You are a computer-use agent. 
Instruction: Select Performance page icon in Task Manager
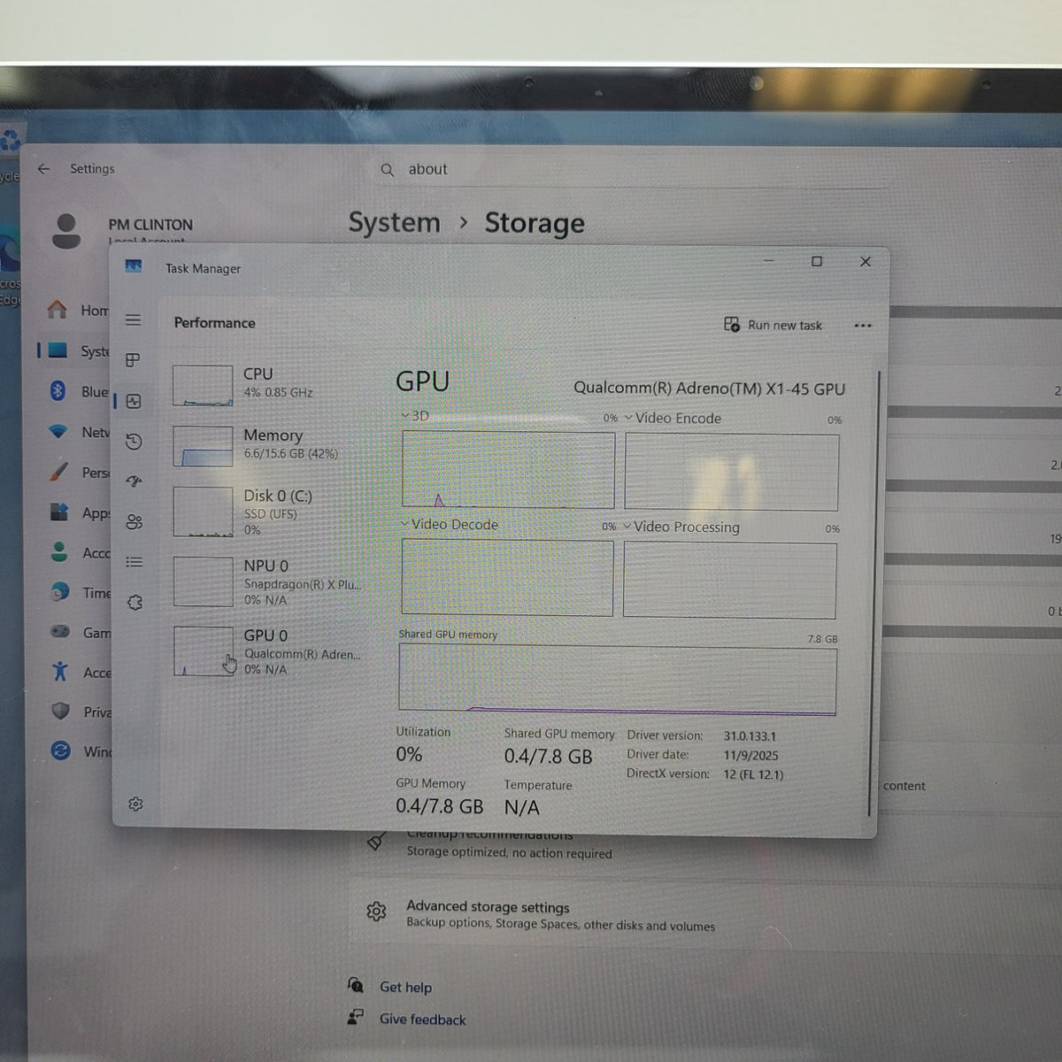134,401
